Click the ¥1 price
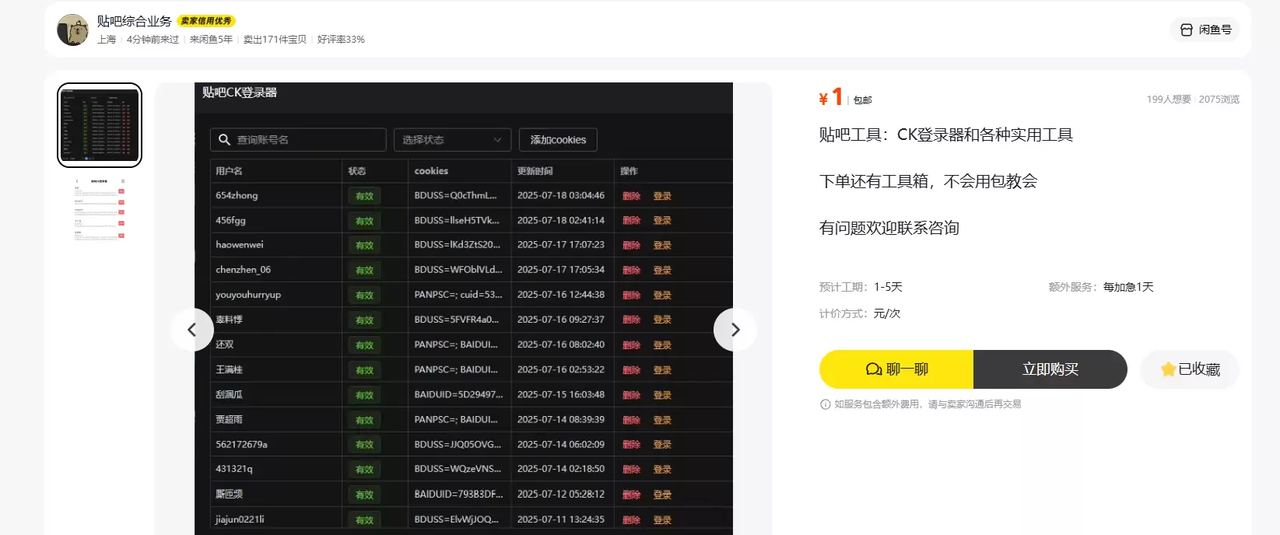The height and width of the screenshot is (535, 1280). tap(831, 97)
